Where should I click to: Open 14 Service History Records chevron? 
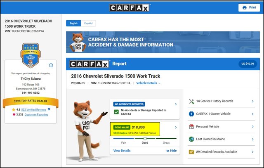point(253,101)
